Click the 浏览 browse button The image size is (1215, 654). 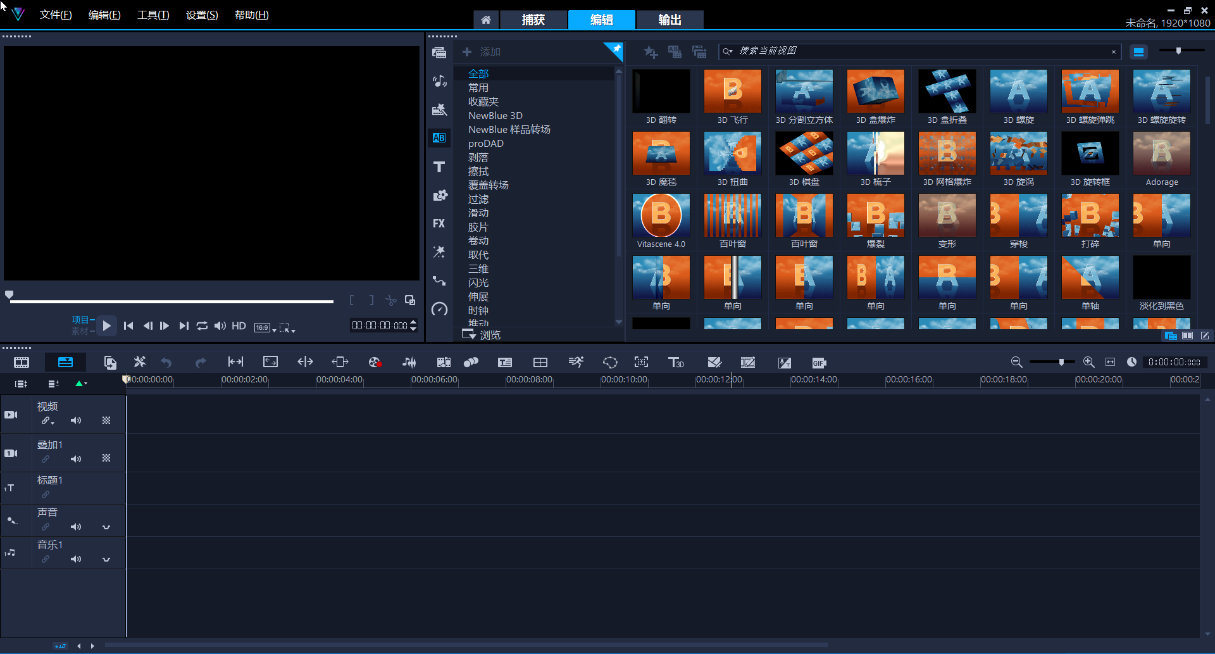click(481, 334)
